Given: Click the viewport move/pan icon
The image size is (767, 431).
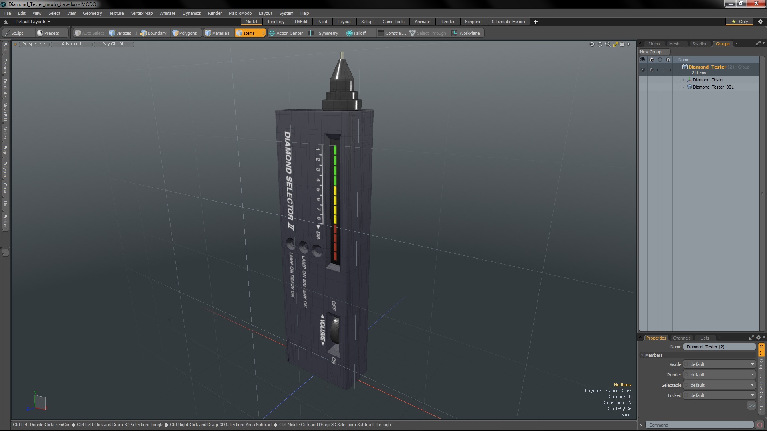Looking at the screenshot, I should [592, 44].
